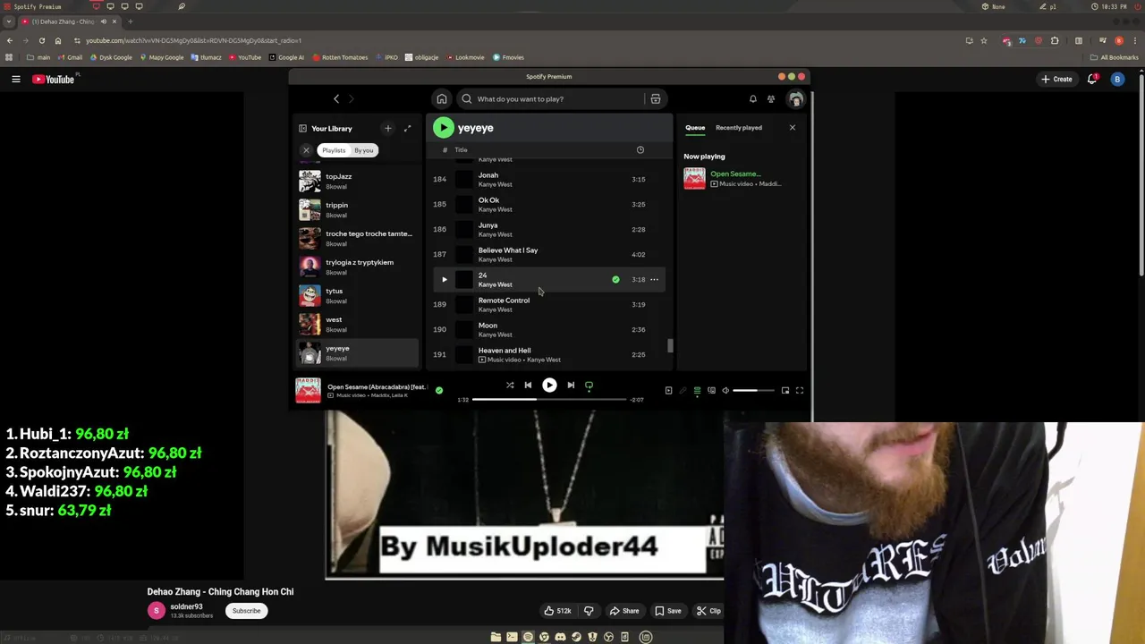Toggle saved checkmark for Open Sesame
The image size is (1145, 644).
click(x=438, y=391)
